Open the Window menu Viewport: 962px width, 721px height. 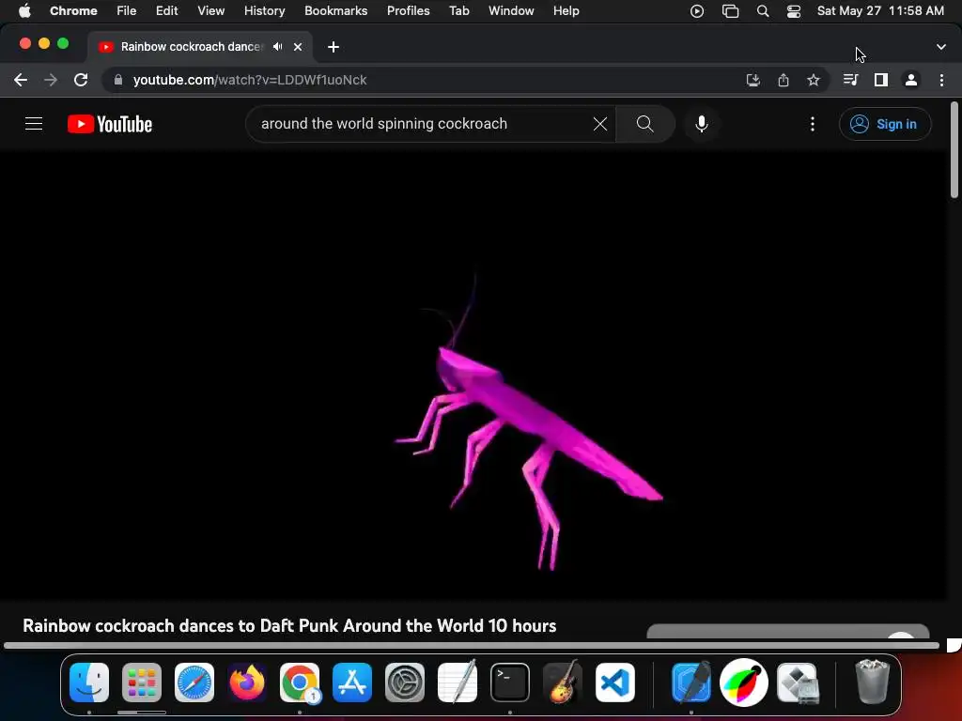pyautogui.click(x=511, y=11)
